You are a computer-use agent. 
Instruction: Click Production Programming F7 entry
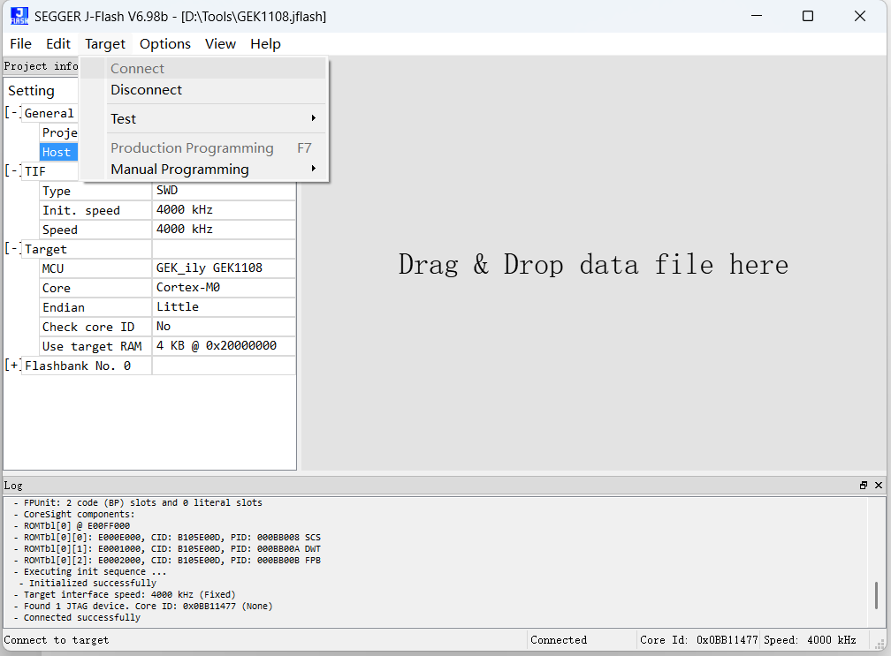click(204, 148)
